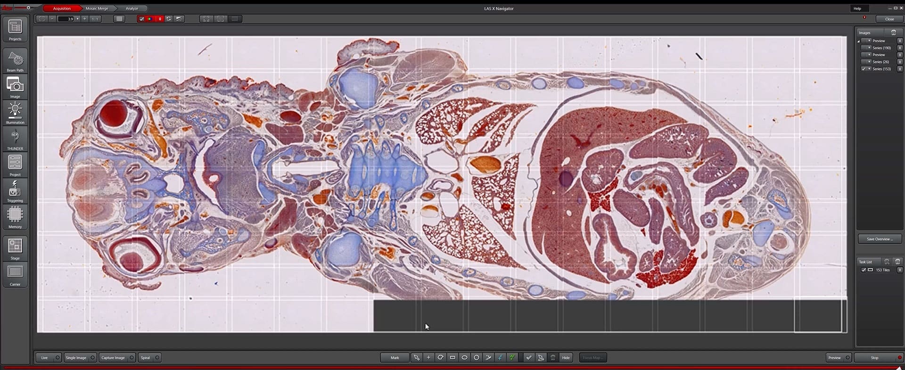This screenshot has width=905, height=370.
Task: Open the Series (153) dropdown arrow
Action: pos(869,69)
